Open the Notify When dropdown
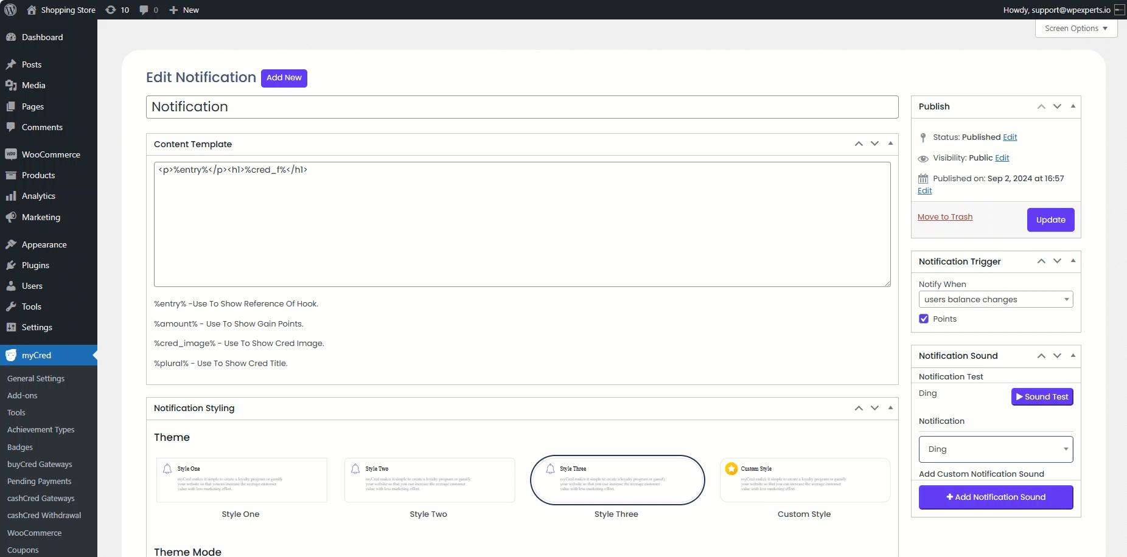The image size is (1127, 557). click(996, 299)
